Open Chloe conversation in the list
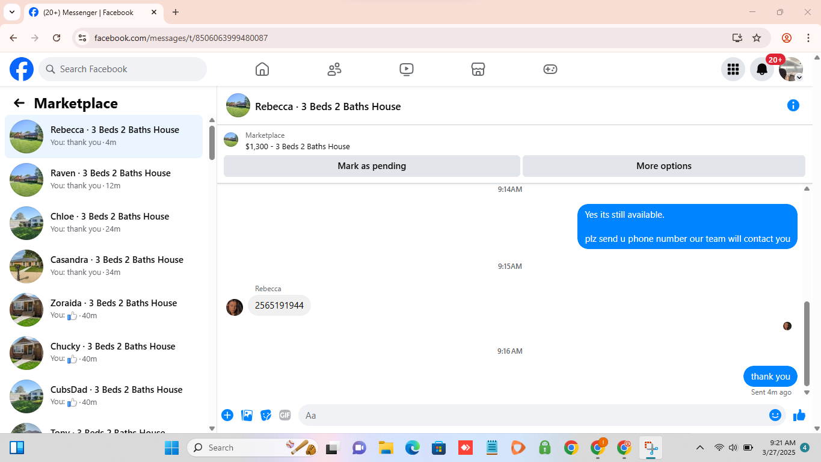The width and height of the screenshot is (821, 462). coord(103,223)
